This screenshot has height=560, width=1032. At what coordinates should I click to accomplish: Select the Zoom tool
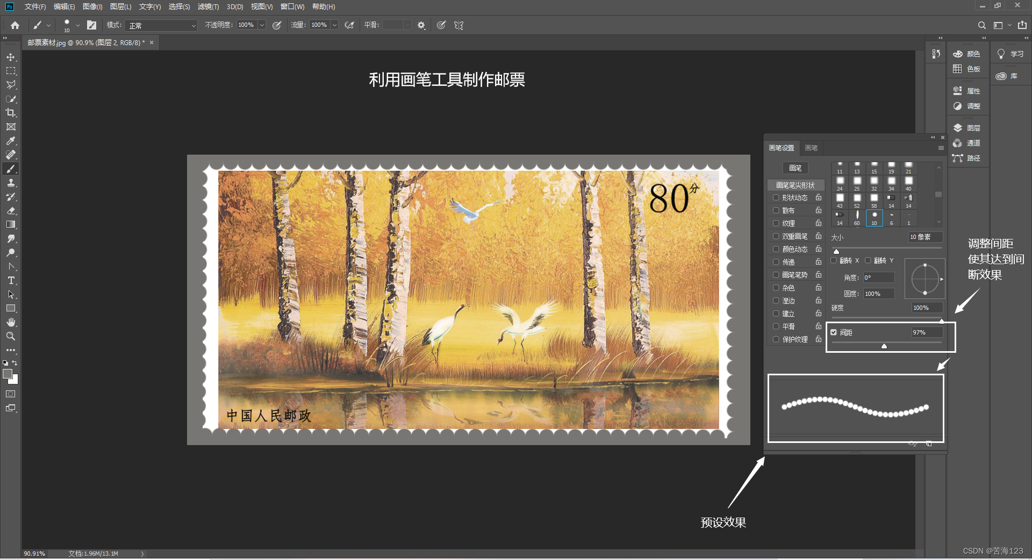tap(11, 336)
